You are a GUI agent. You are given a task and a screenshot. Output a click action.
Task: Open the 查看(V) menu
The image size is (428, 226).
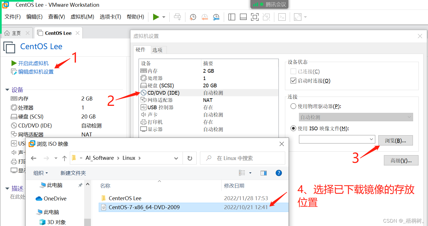pos(56,17)
